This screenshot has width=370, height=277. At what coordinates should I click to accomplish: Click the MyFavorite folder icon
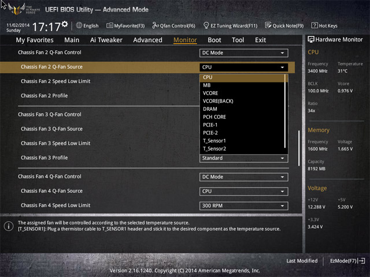point(109,25)
